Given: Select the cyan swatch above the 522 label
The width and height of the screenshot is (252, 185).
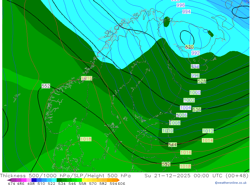Looking at the screenshot, I should click(54, 180).
